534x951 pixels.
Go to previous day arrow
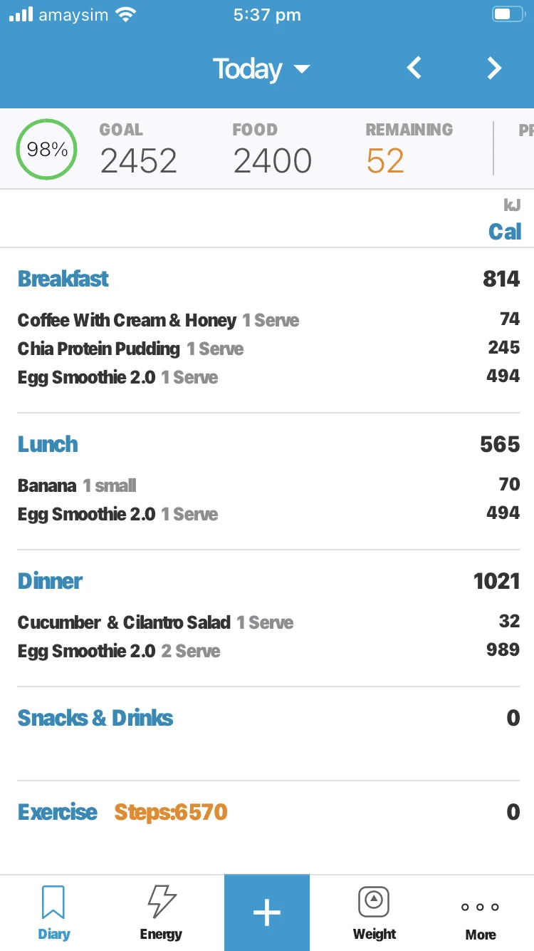[x=414, y=68]
